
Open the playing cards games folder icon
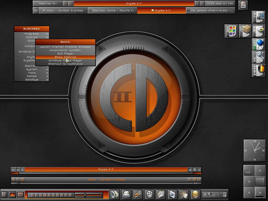(x=184, y=194)
